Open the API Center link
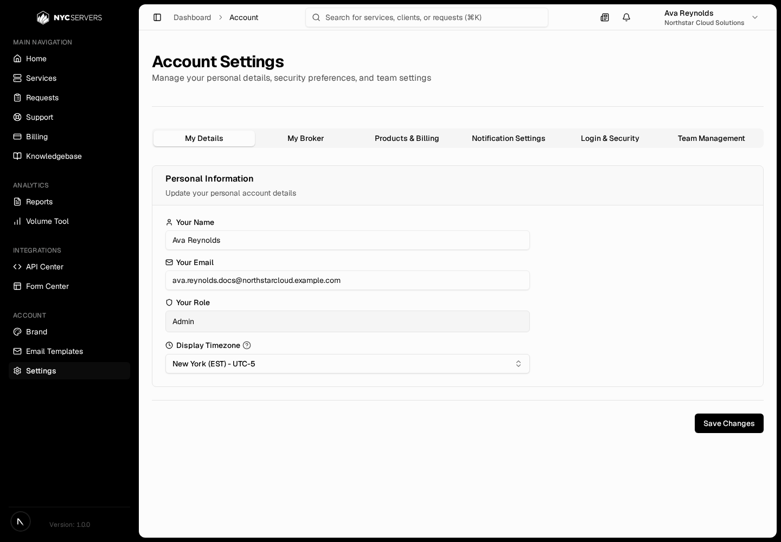 point(69,267)
